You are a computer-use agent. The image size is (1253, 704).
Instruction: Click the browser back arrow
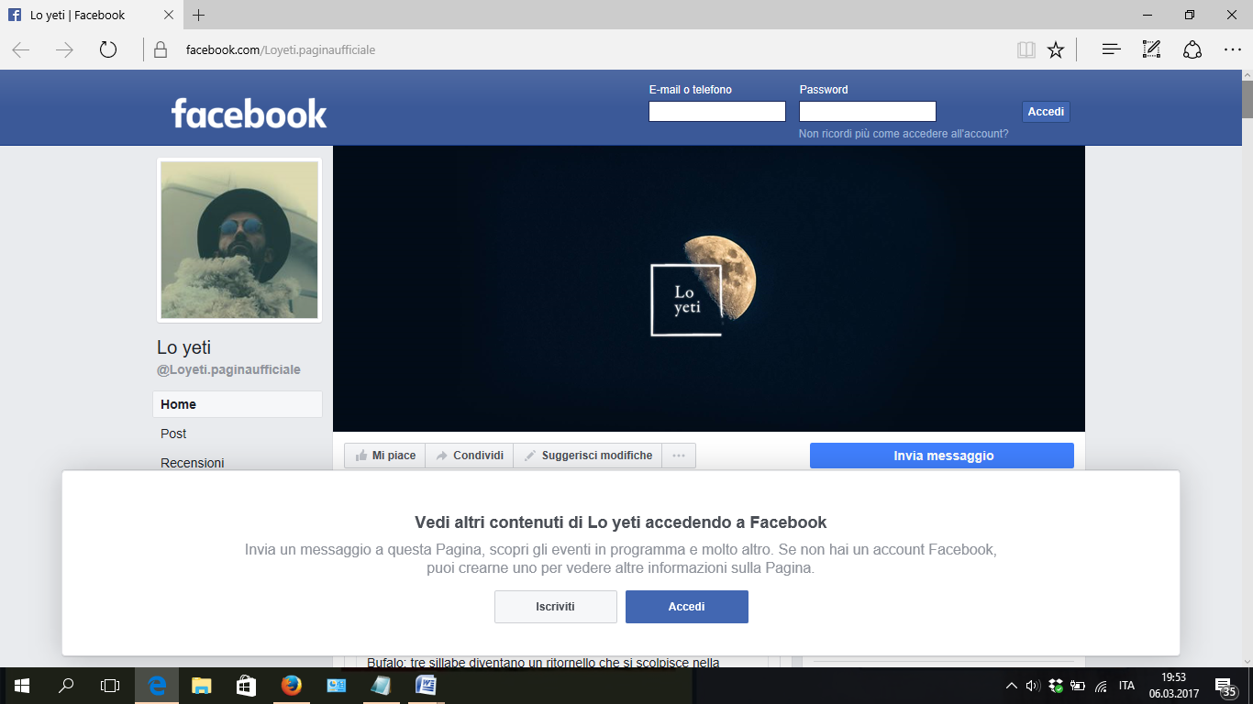[x=21, y=49]
